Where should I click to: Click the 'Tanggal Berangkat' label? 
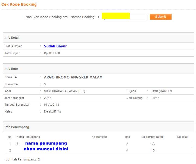point(17,105)
